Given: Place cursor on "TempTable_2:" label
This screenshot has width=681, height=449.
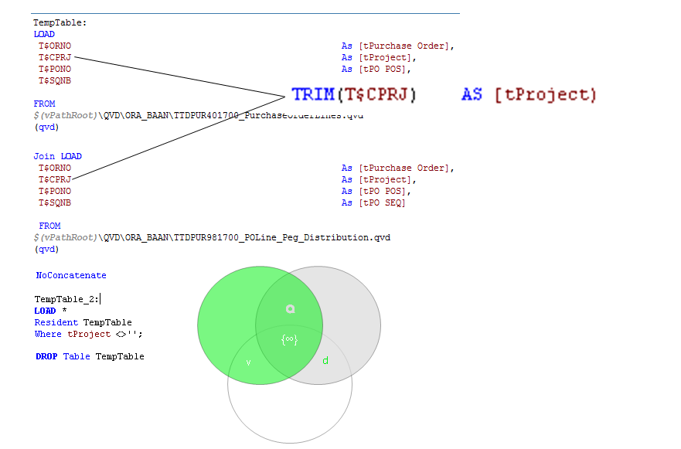Looking at the screenshot, I should coord(66,299).
